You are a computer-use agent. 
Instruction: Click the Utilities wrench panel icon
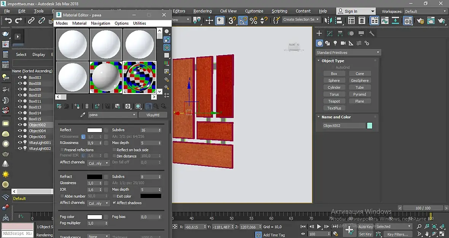pyautogui.click(x=372, y=34)
